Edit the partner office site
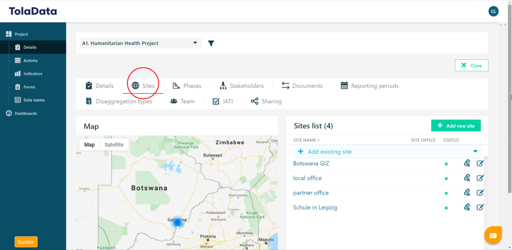 tap(479, 193)
